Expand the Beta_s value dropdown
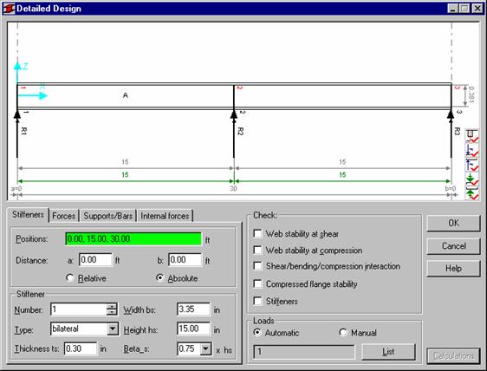The width and height of the screenshot is (487, 371). (205, 349)
